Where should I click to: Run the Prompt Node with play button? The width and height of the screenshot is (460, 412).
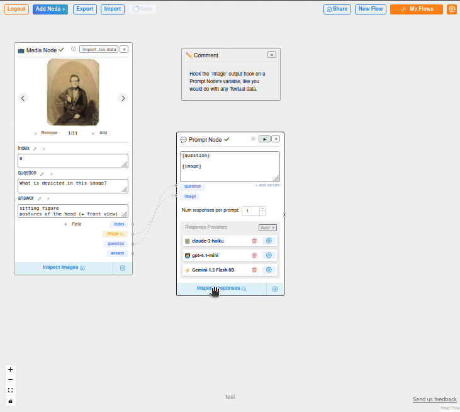[264, 139]
